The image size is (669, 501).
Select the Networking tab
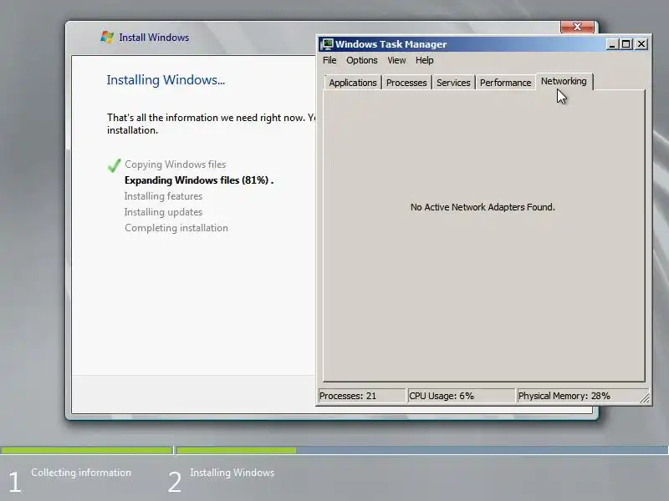[x=564, y=81]
